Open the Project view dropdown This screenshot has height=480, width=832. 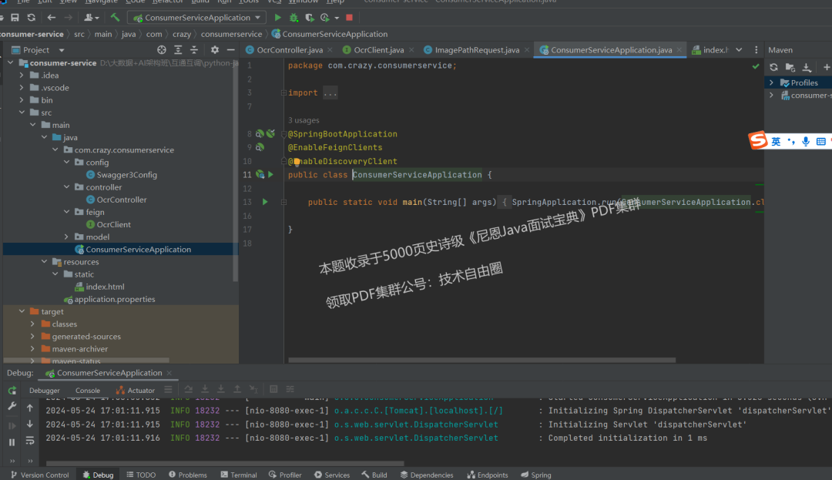click(x=62, y=50)
